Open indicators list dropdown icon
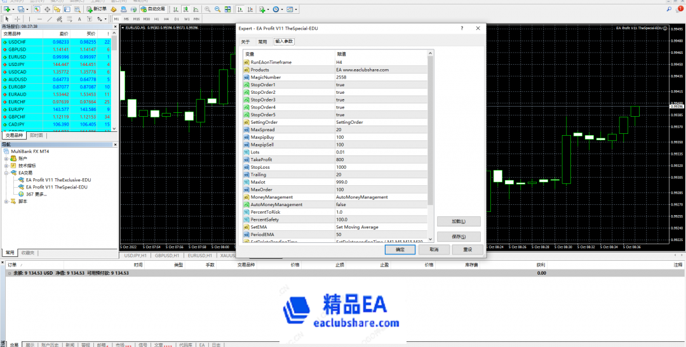The height and width of the screenshot is (347, 686). 264,9
